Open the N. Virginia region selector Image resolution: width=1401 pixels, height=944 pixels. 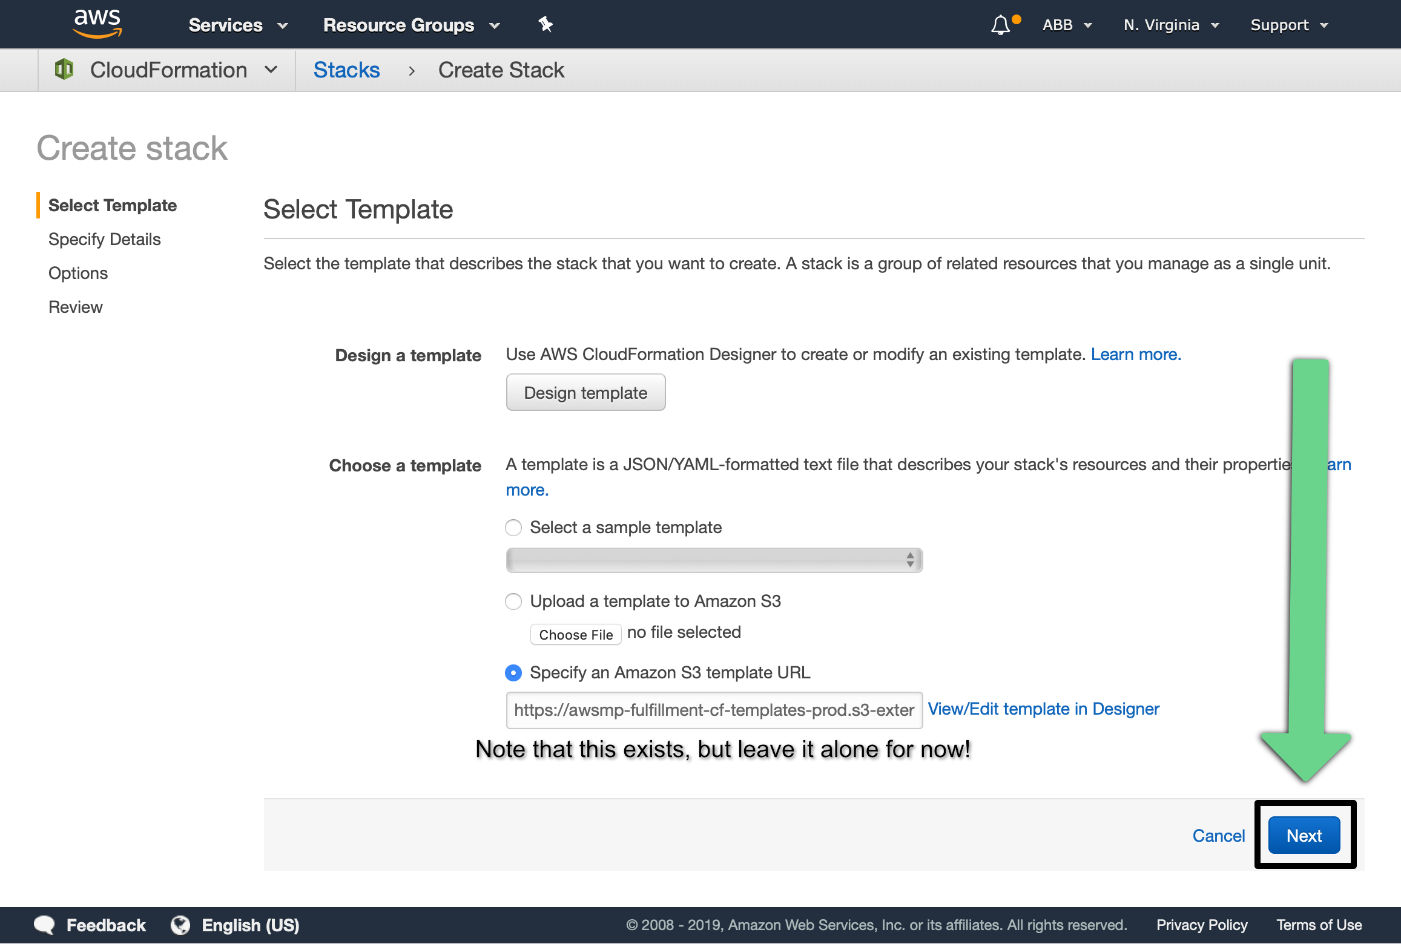click(x=1171, y=25)
